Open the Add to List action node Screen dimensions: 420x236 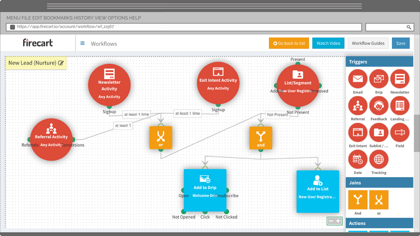(318, 192)
